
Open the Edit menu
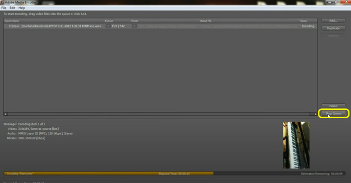pyautogui.click(x=12, y=8)
